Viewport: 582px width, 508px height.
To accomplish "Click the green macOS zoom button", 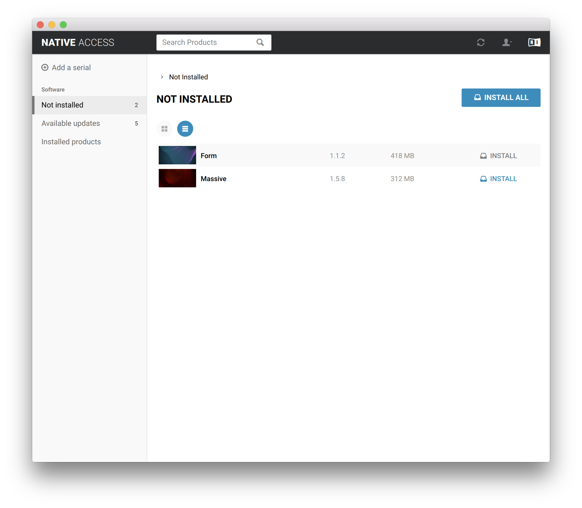I will pos(63,25).
